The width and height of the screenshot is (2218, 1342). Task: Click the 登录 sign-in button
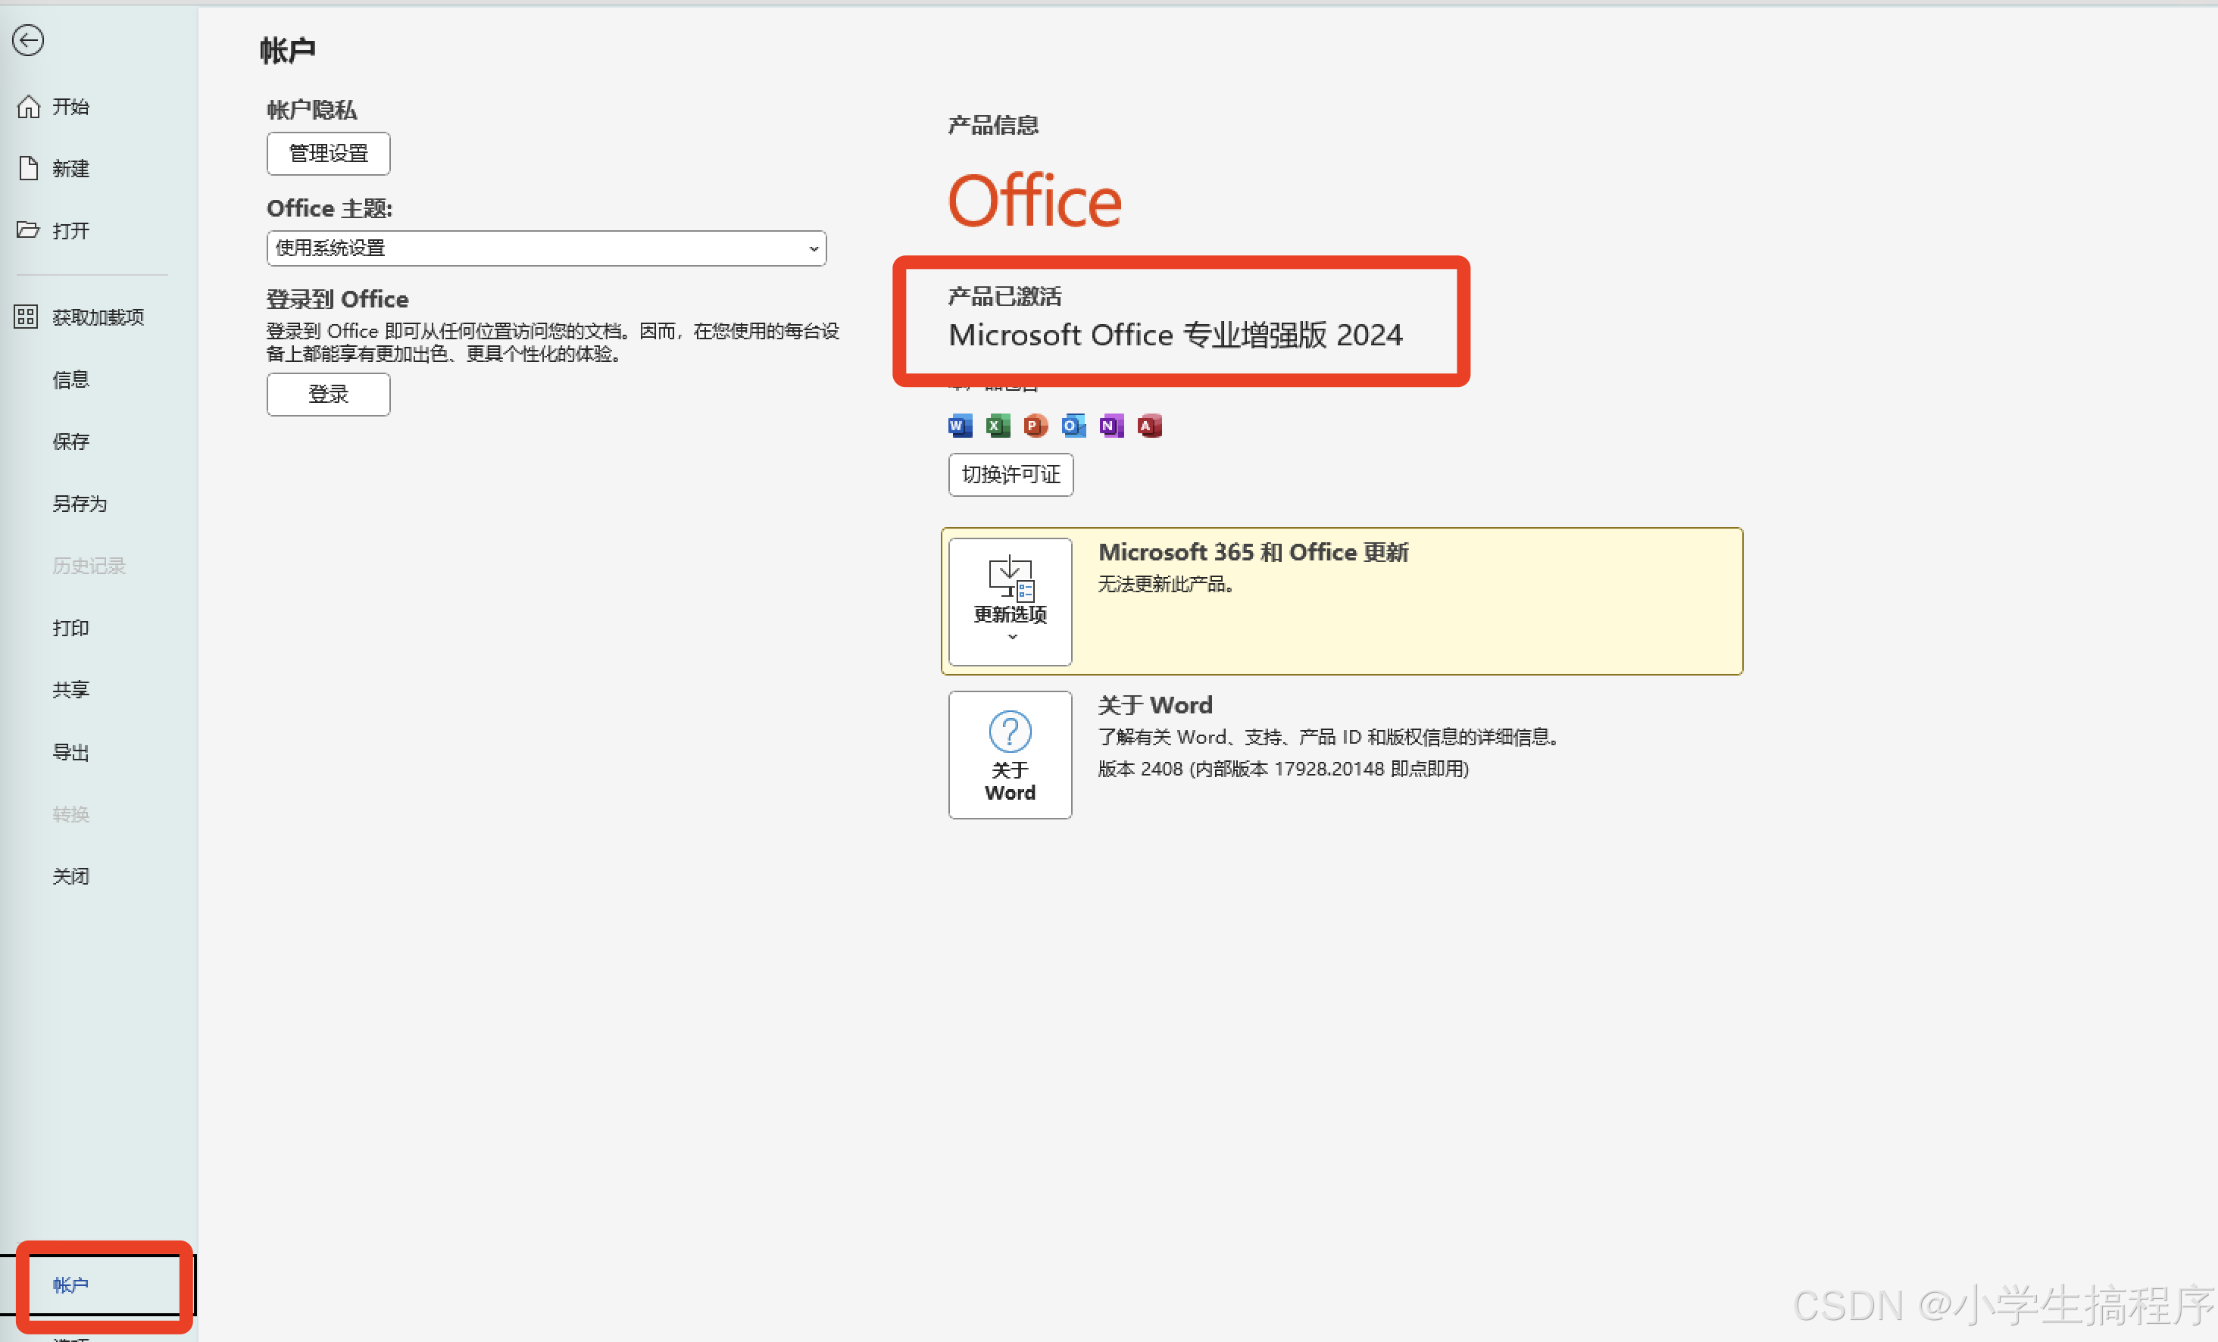click(x=329, y=395)
